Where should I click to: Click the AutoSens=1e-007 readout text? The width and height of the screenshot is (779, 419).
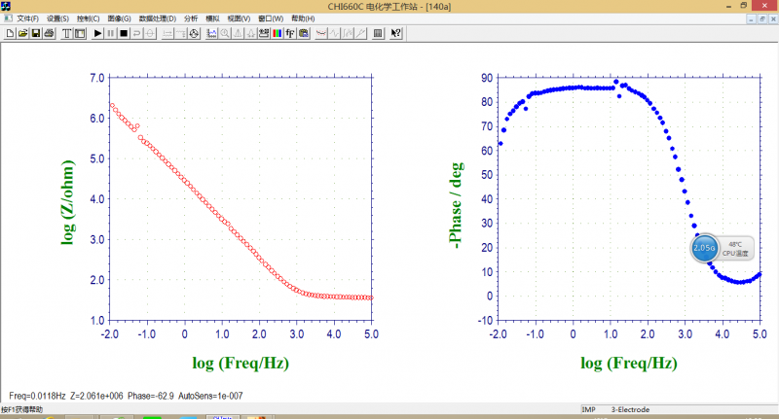210,396
